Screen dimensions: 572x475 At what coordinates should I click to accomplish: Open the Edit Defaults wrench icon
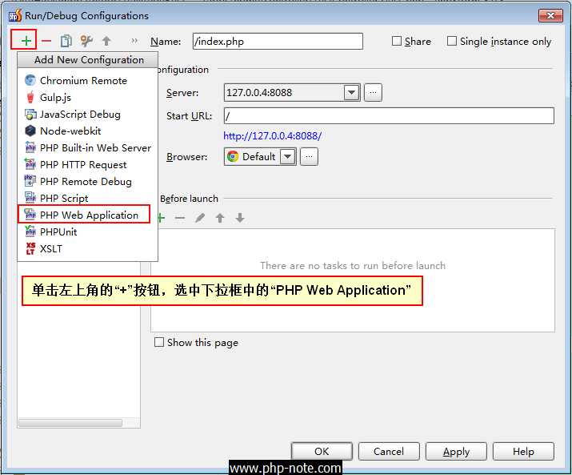86,41
